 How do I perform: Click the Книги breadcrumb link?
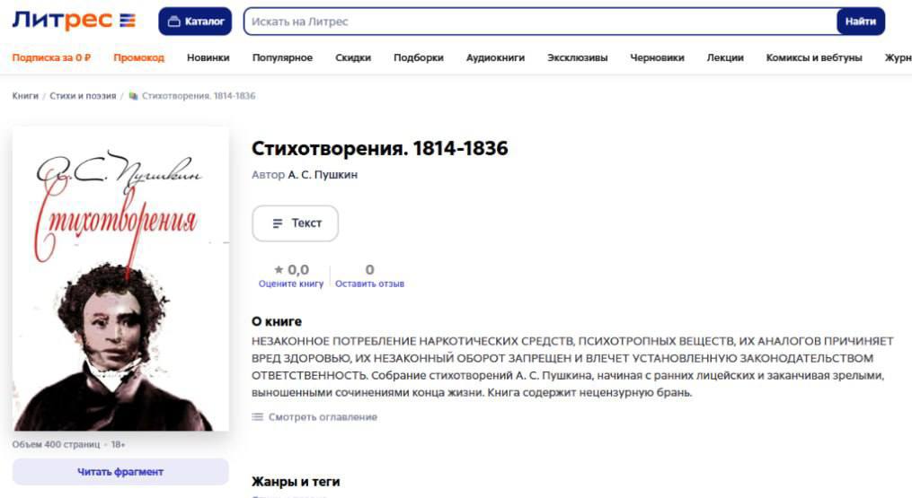pyautogui.click(x=25, y=96)
